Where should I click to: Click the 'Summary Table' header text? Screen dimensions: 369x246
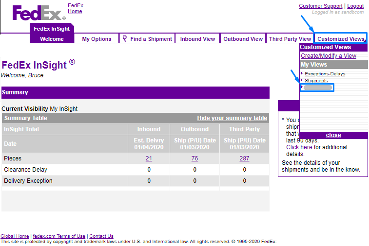(x=26, y=118)
